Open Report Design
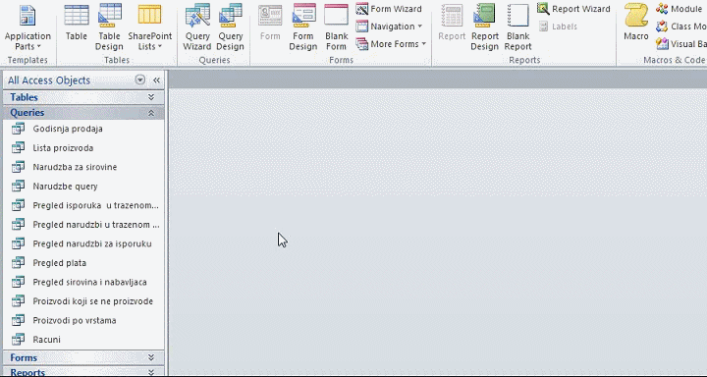This screenshot has height=377, width=707. click(485, 27)
